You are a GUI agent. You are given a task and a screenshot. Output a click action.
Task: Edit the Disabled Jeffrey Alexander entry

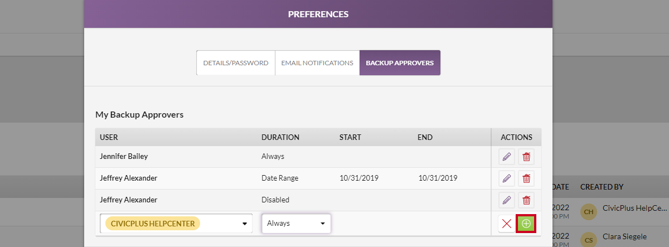click(x=507, y=200)
